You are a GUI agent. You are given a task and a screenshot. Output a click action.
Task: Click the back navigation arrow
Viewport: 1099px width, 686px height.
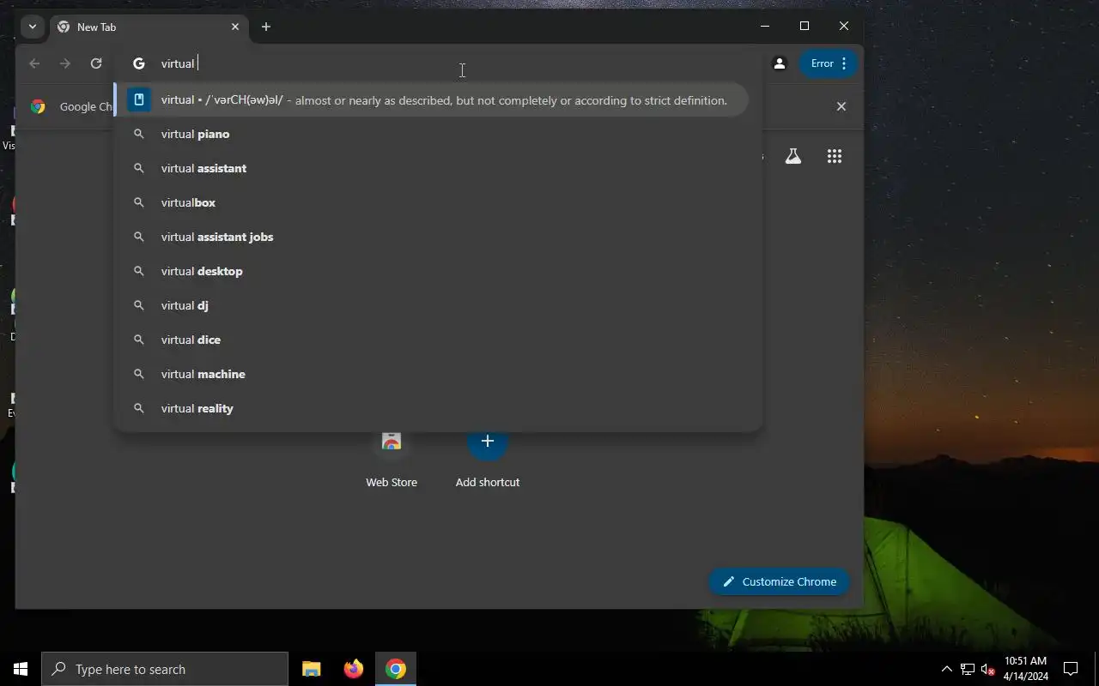[x=34, y=63]
